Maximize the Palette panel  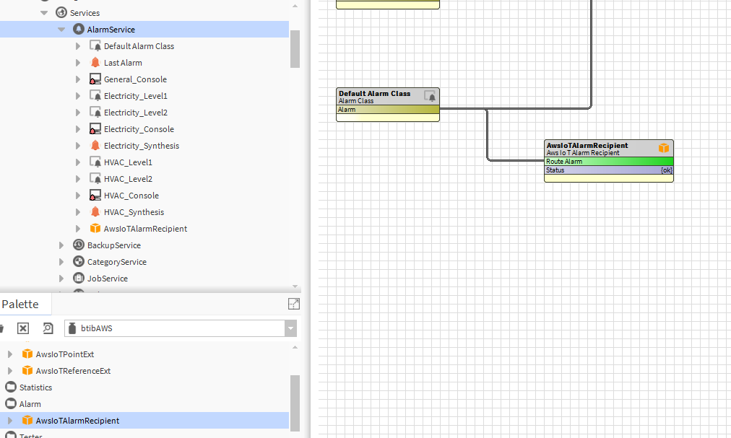pyautogui.click(x=293, y=304)
